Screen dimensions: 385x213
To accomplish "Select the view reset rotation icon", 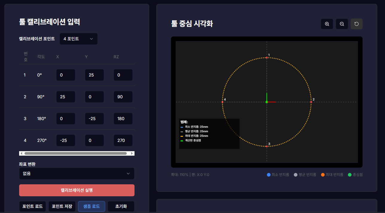I will tap(356, 24).
